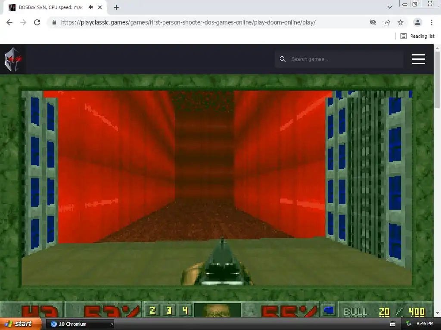Go back to the previous page
Viewport: 441px width, 330px height.
[9, 22]
